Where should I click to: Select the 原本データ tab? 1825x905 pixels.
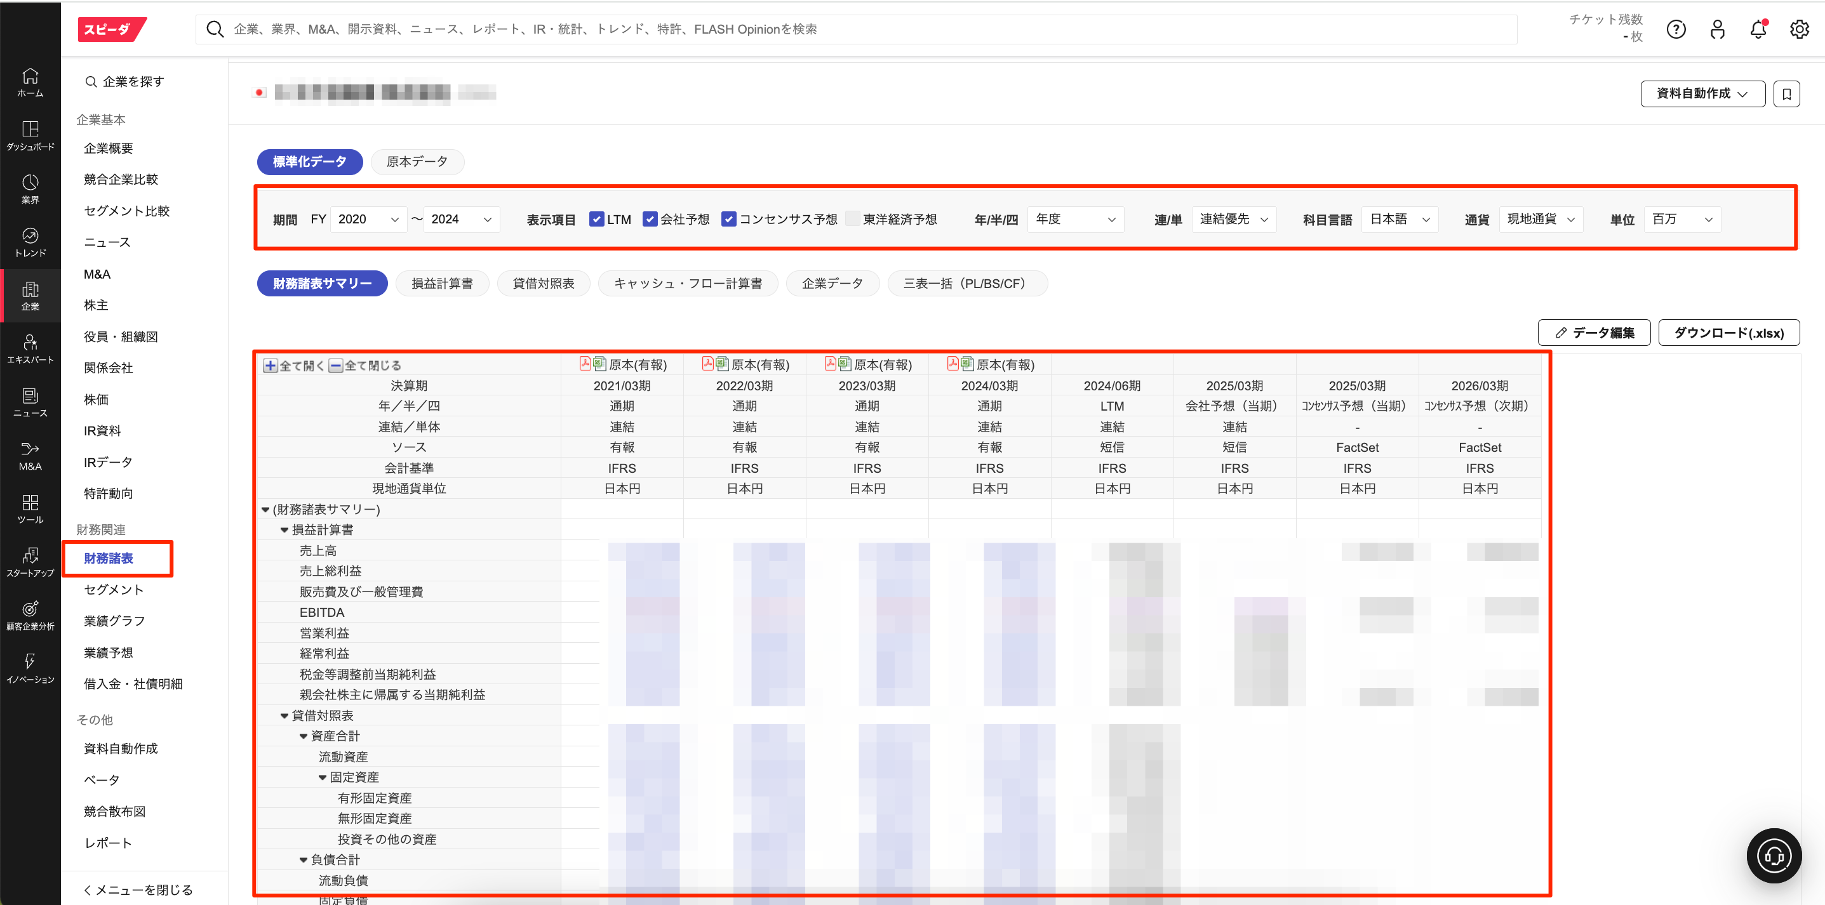point(417,161)
